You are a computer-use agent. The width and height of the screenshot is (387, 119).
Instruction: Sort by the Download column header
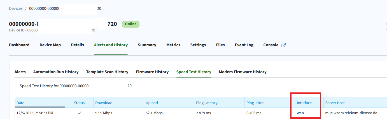tap(104, 103)
